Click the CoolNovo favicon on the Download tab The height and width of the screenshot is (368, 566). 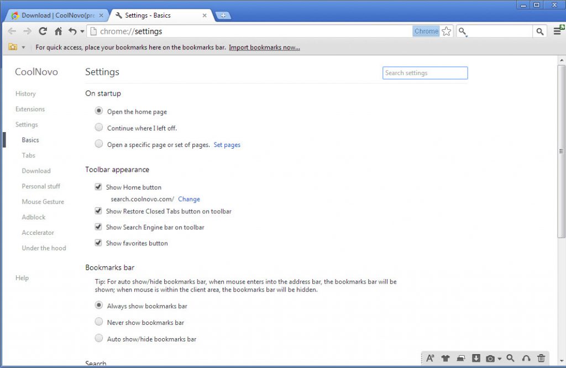(15, 15)
